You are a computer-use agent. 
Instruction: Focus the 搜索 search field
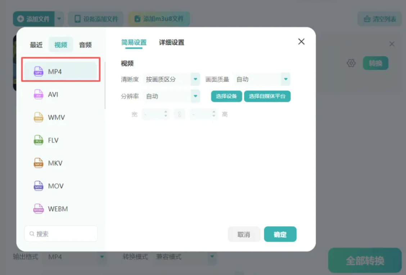coord(61,234)
